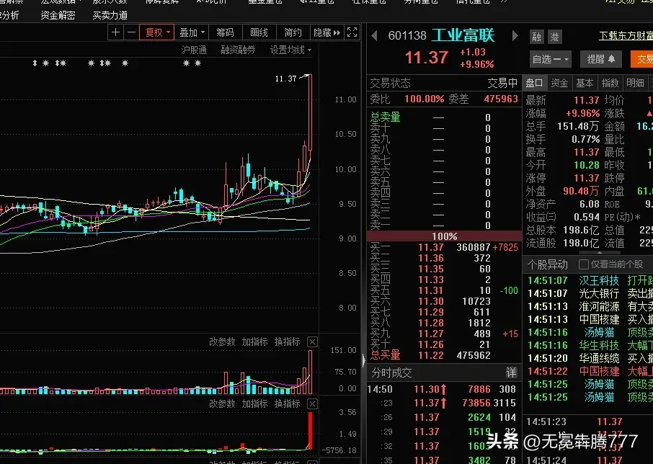Screen dimensions: 653x464
Task: Switch to the 资金 tab
Action: (x=559, y=83)
